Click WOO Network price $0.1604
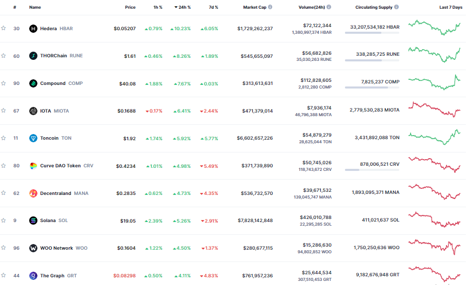 pyautogui.click(x=126, y=248)
